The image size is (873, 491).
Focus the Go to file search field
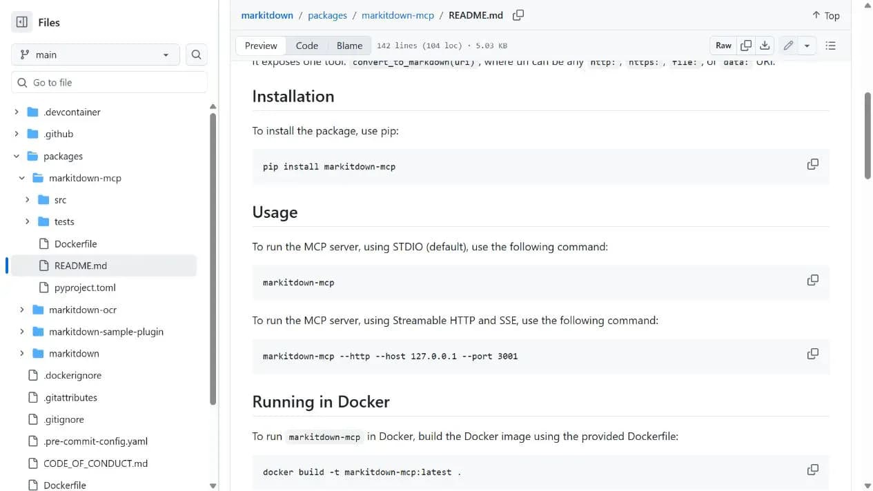[x=109, y=82]
